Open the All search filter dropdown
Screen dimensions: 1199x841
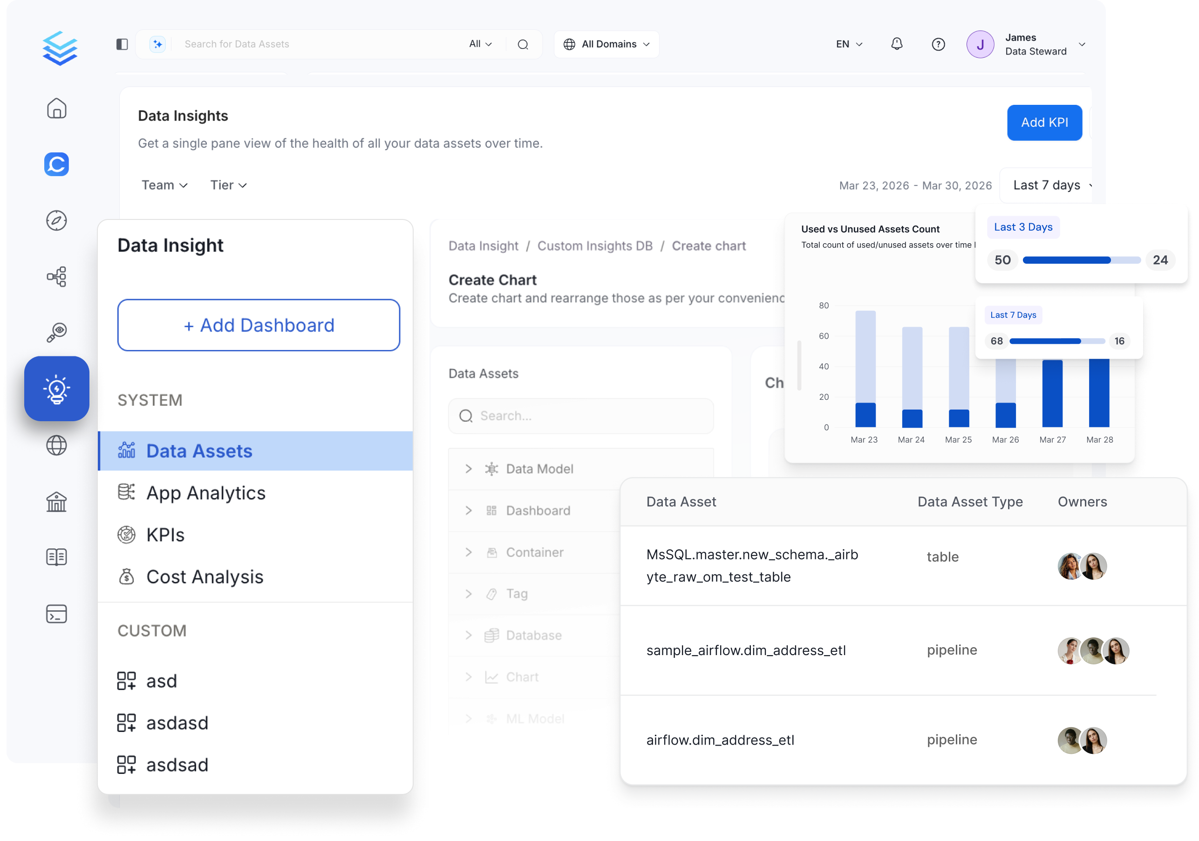tap(480, 44)
